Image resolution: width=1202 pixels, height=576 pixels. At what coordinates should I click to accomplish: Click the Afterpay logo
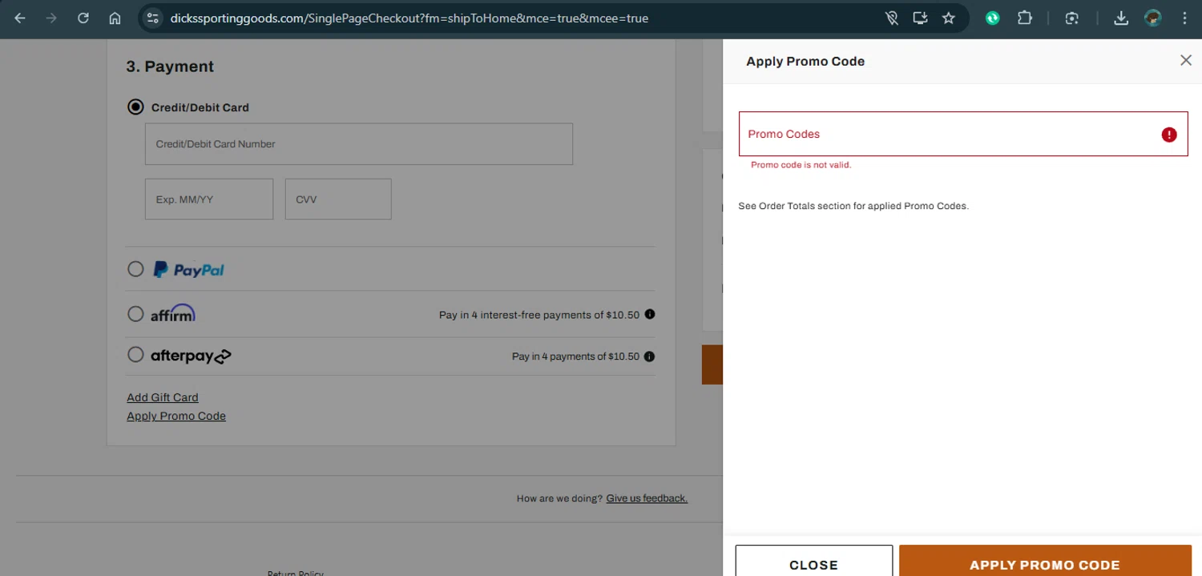point(191,356)
